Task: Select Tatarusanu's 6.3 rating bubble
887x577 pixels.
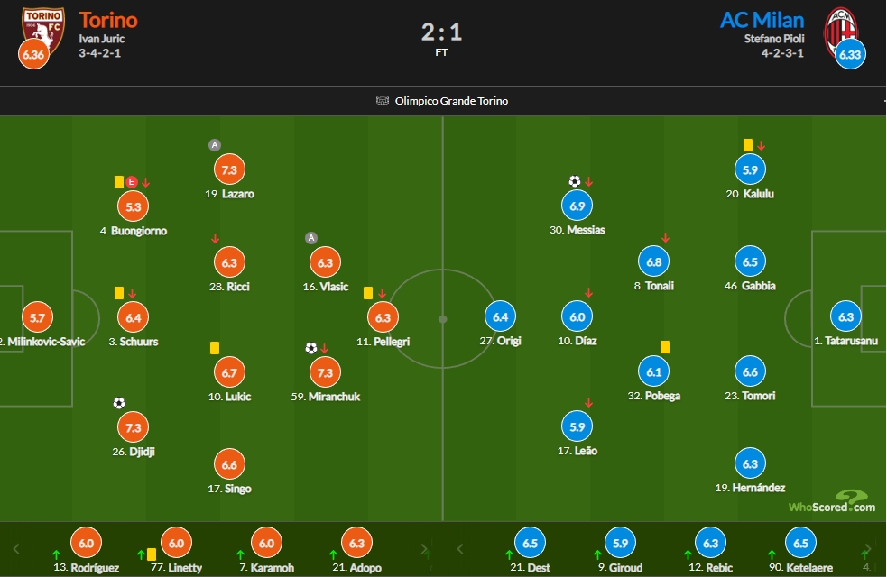Action: point(845,316)
